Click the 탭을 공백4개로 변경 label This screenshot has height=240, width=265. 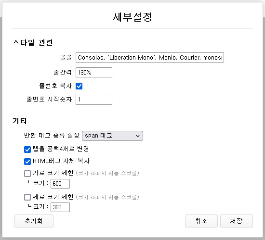pos(61,149)
